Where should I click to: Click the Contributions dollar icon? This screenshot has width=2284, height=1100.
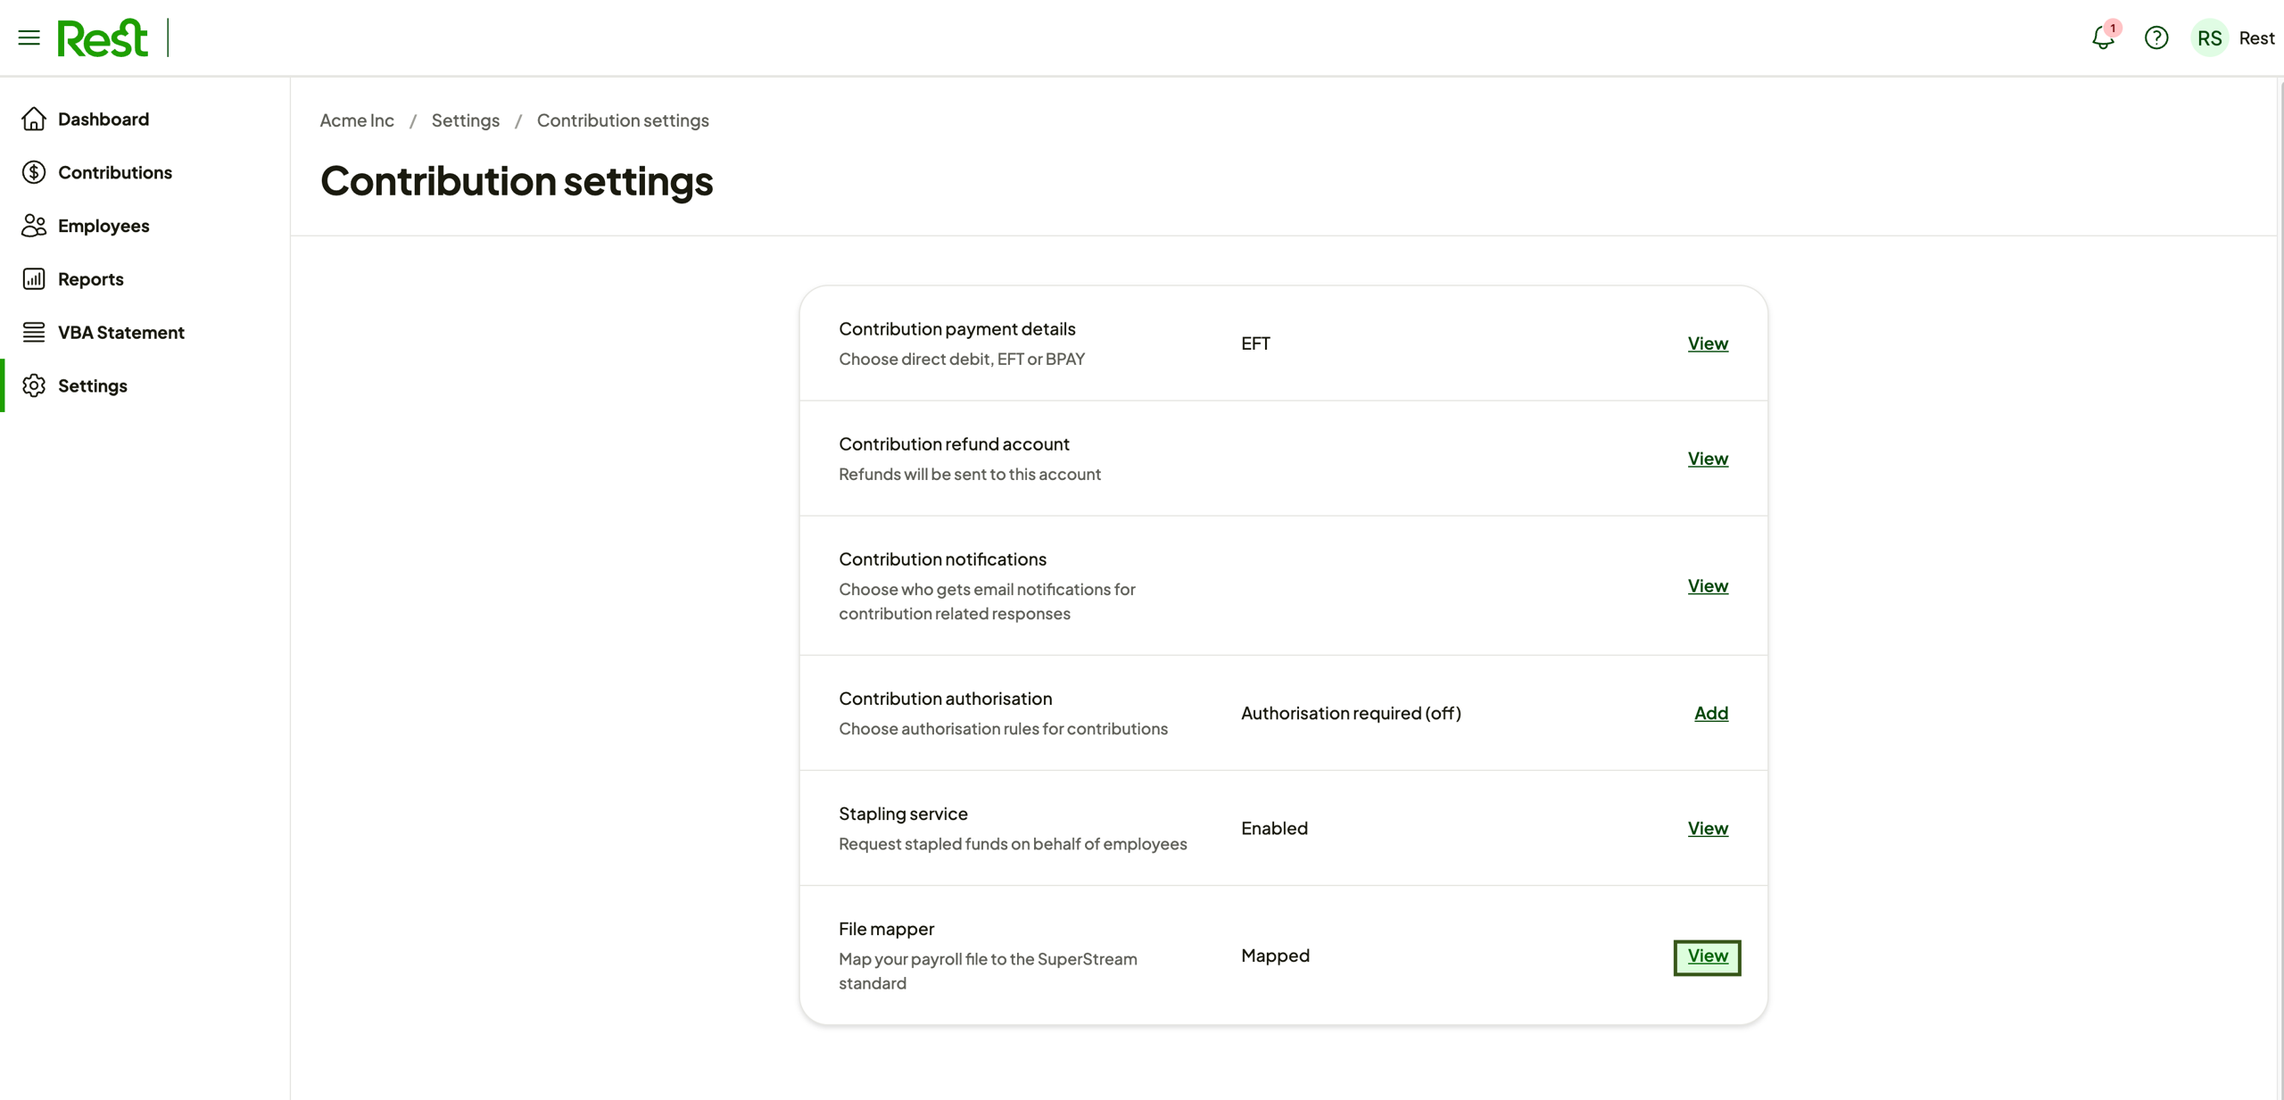[34, 172]
